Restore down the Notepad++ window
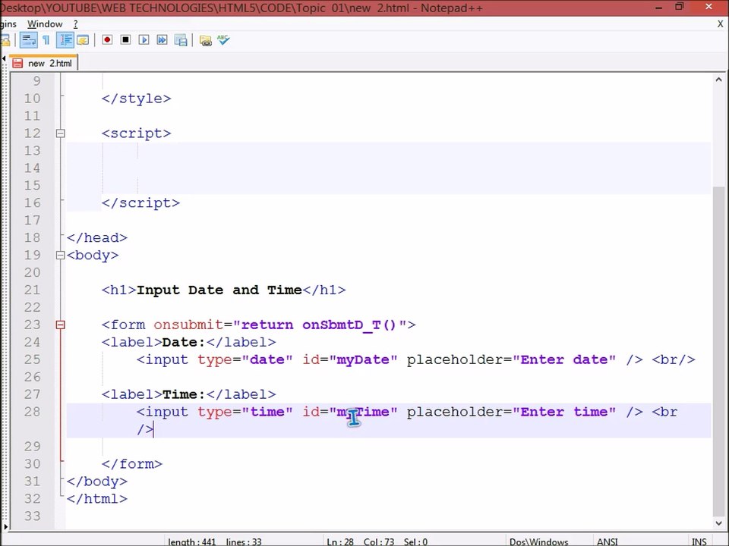 click(680, 7)
